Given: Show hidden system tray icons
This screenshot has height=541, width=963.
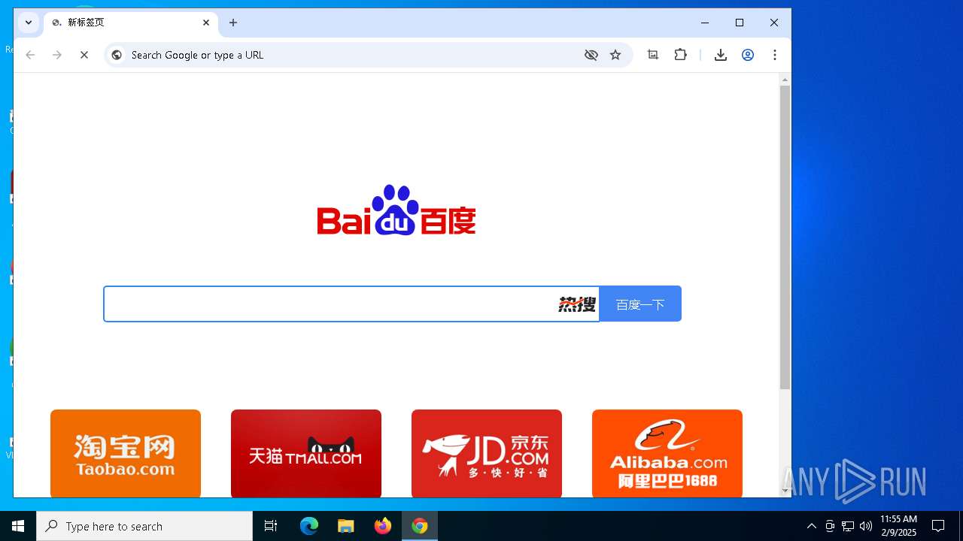Looking at the screenshot, I should pyautogui.click(x=811, y=526).
